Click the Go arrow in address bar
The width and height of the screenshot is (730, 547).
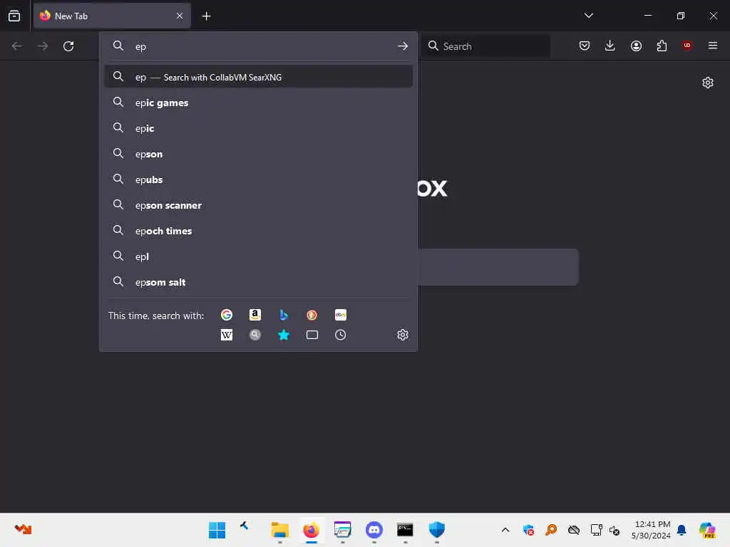[x=403, y=46]
